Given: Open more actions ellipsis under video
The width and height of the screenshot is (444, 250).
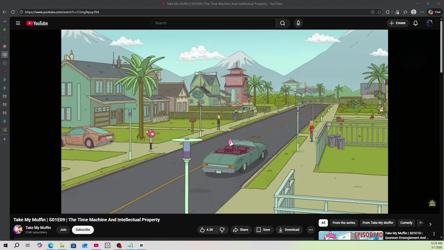Looking at the screenshot, I should tap(310, 230).
